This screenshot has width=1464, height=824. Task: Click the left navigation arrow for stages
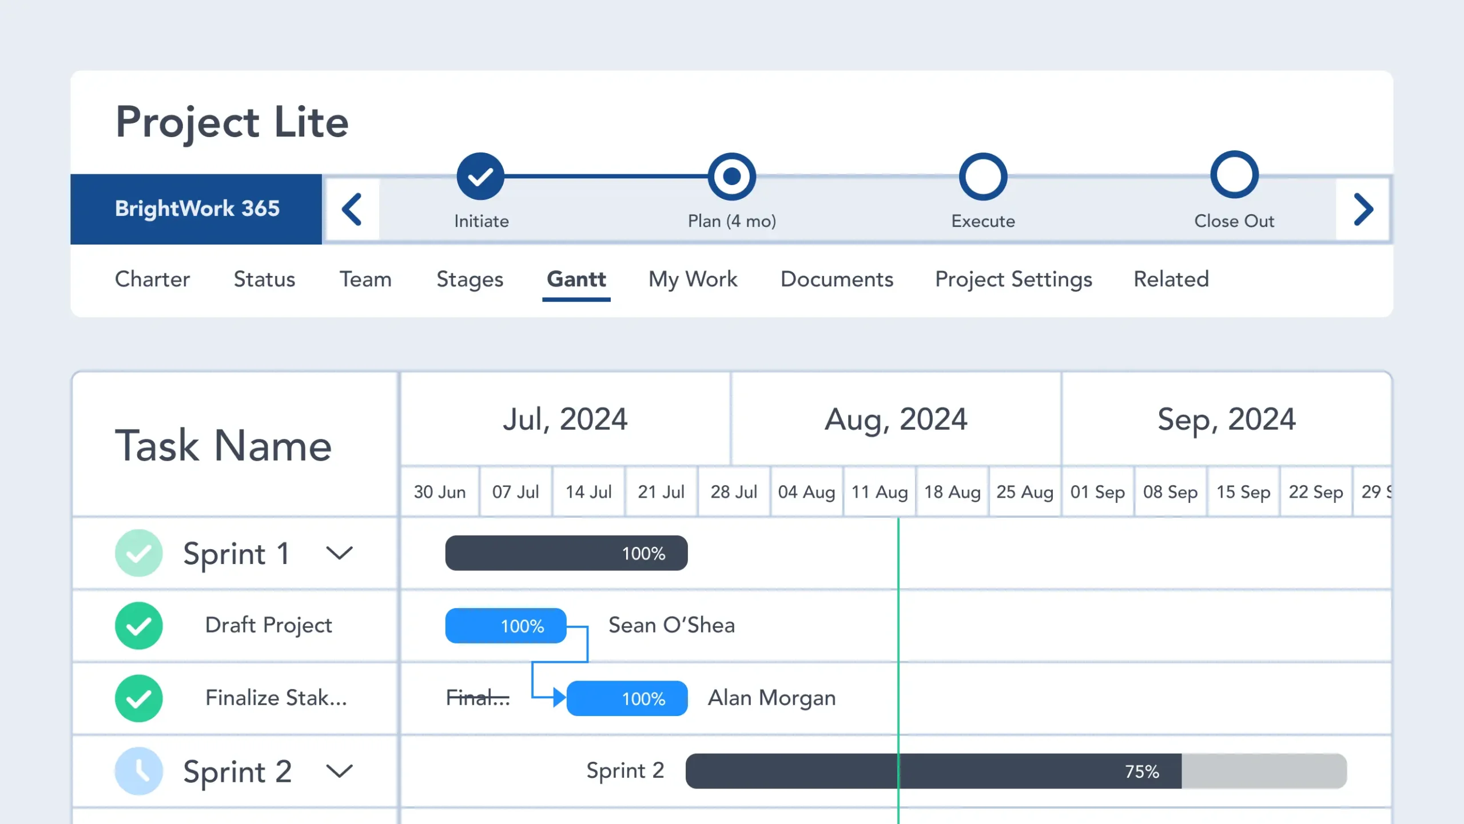click(351, 208)
